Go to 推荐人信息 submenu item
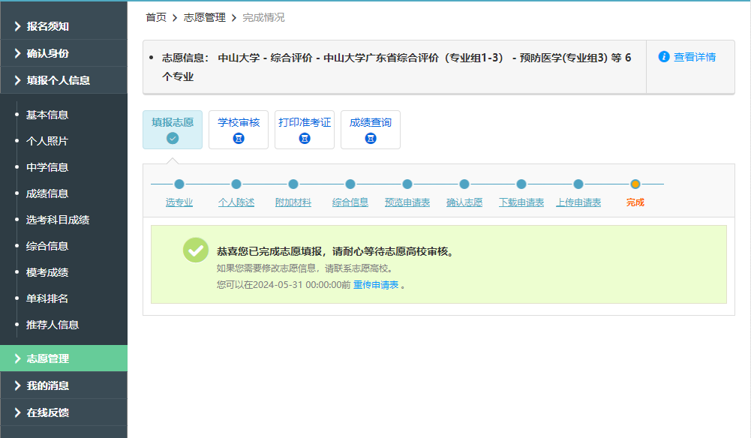Image resolution: width=751 pixels, height=438 pixels. 53,325
